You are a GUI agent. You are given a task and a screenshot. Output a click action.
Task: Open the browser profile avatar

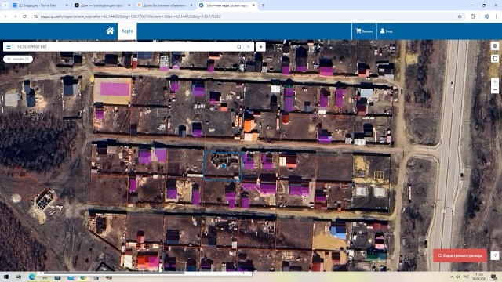[486, 16]
